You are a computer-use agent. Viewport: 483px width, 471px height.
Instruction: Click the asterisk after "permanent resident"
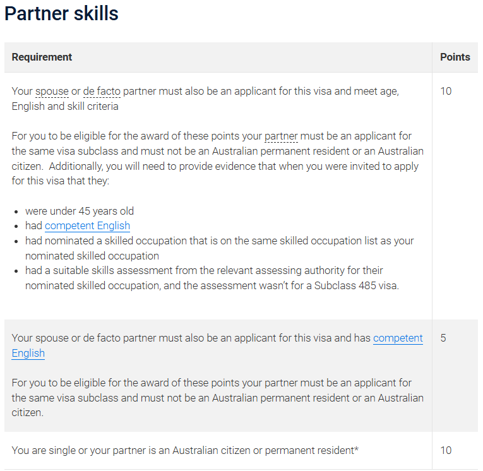pos(357,450)
